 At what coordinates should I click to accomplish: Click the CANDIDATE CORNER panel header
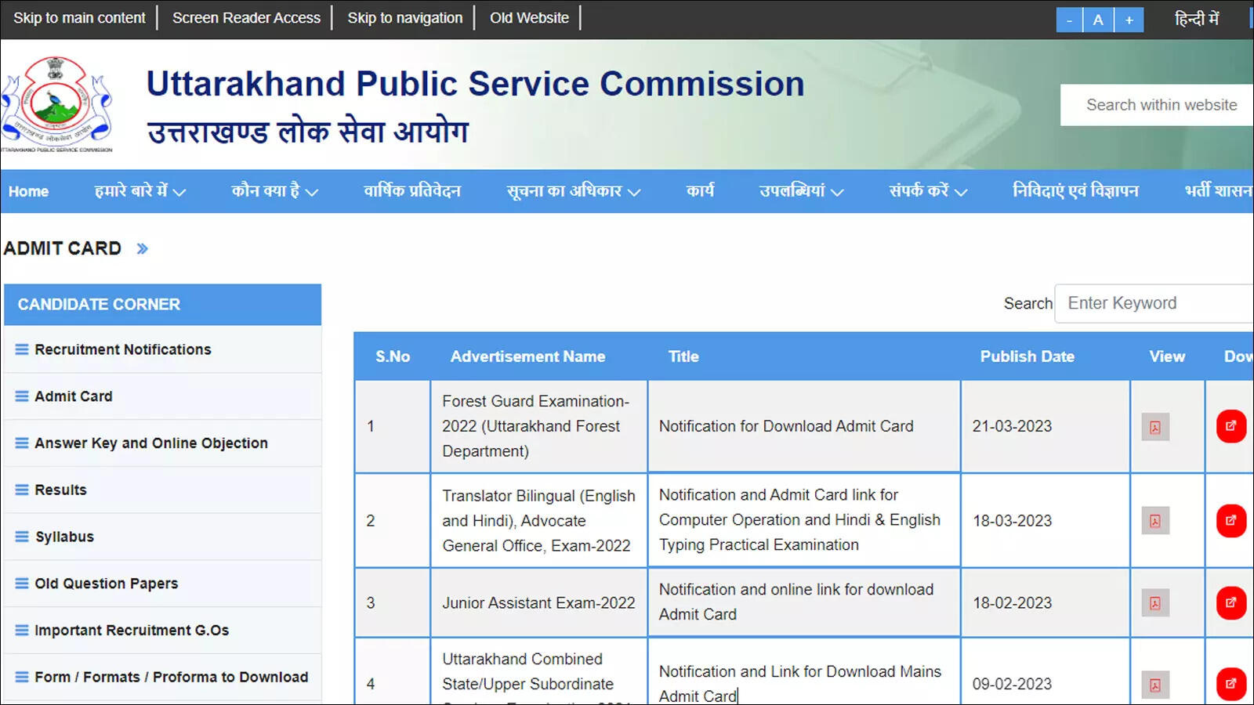pyautogui.click(x=162, y=305)
